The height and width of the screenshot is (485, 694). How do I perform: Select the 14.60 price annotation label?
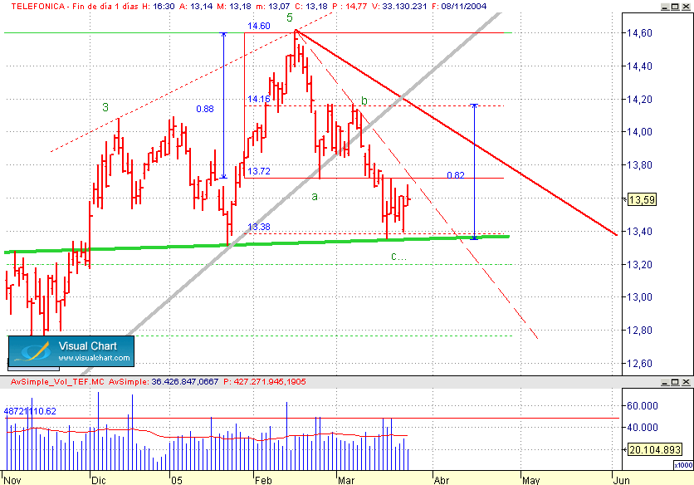258,26
